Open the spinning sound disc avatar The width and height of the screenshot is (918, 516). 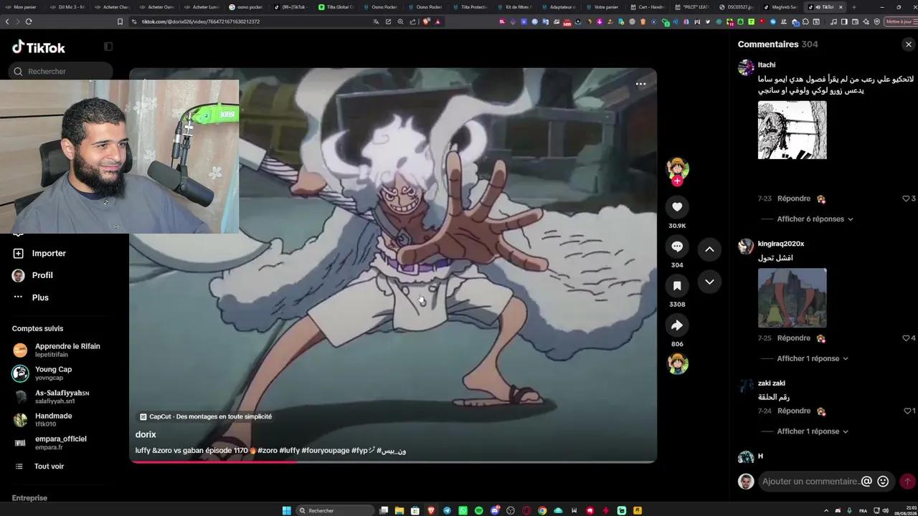coord(677,364)
